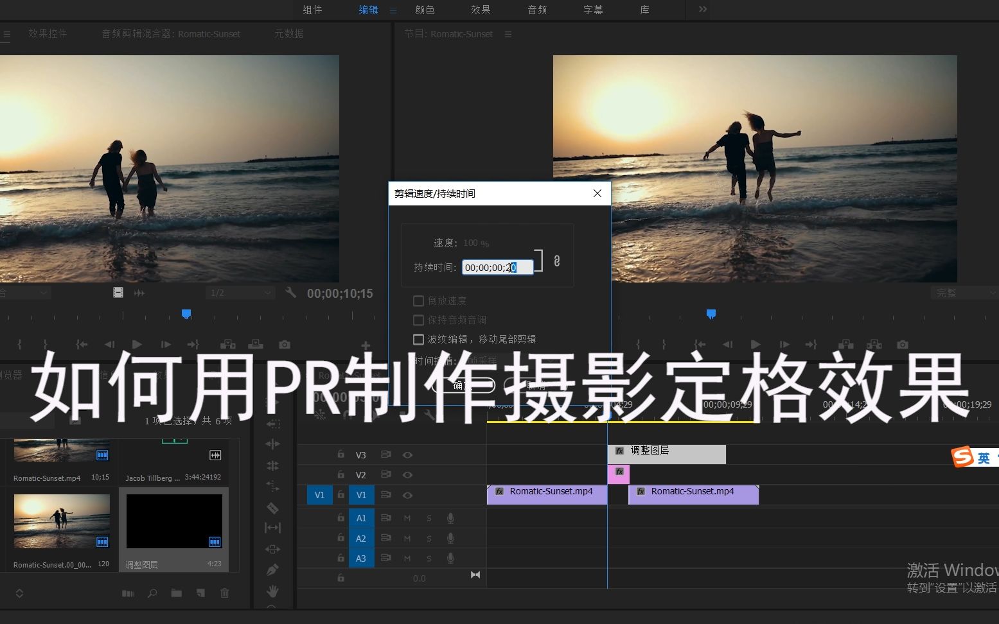This screenshot has width=999, height=624.
Task: Select the pink clip on track V2
Action: pyautogui.click(x=619, y=474)
